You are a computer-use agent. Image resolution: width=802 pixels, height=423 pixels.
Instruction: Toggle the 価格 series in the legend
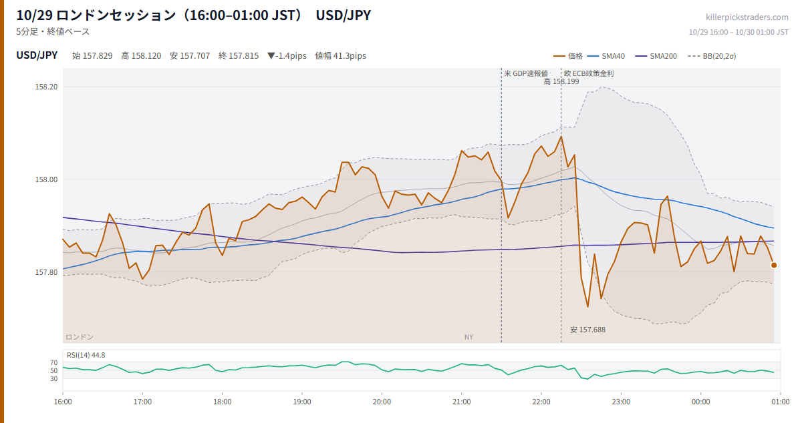[x=568, y=56]
